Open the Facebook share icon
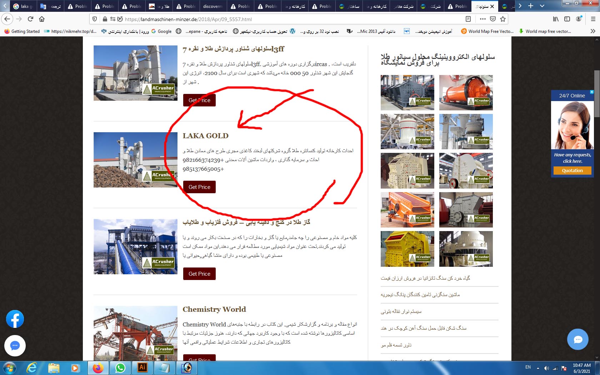The image size is (600, 375). (15, 319)
